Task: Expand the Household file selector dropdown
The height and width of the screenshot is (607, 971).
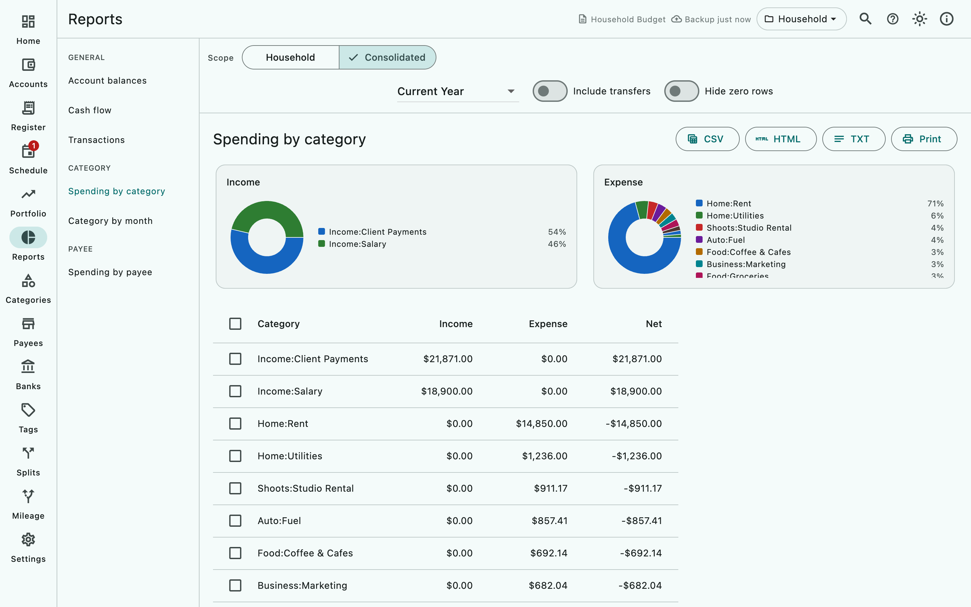Action: click(x=801, y=19)
